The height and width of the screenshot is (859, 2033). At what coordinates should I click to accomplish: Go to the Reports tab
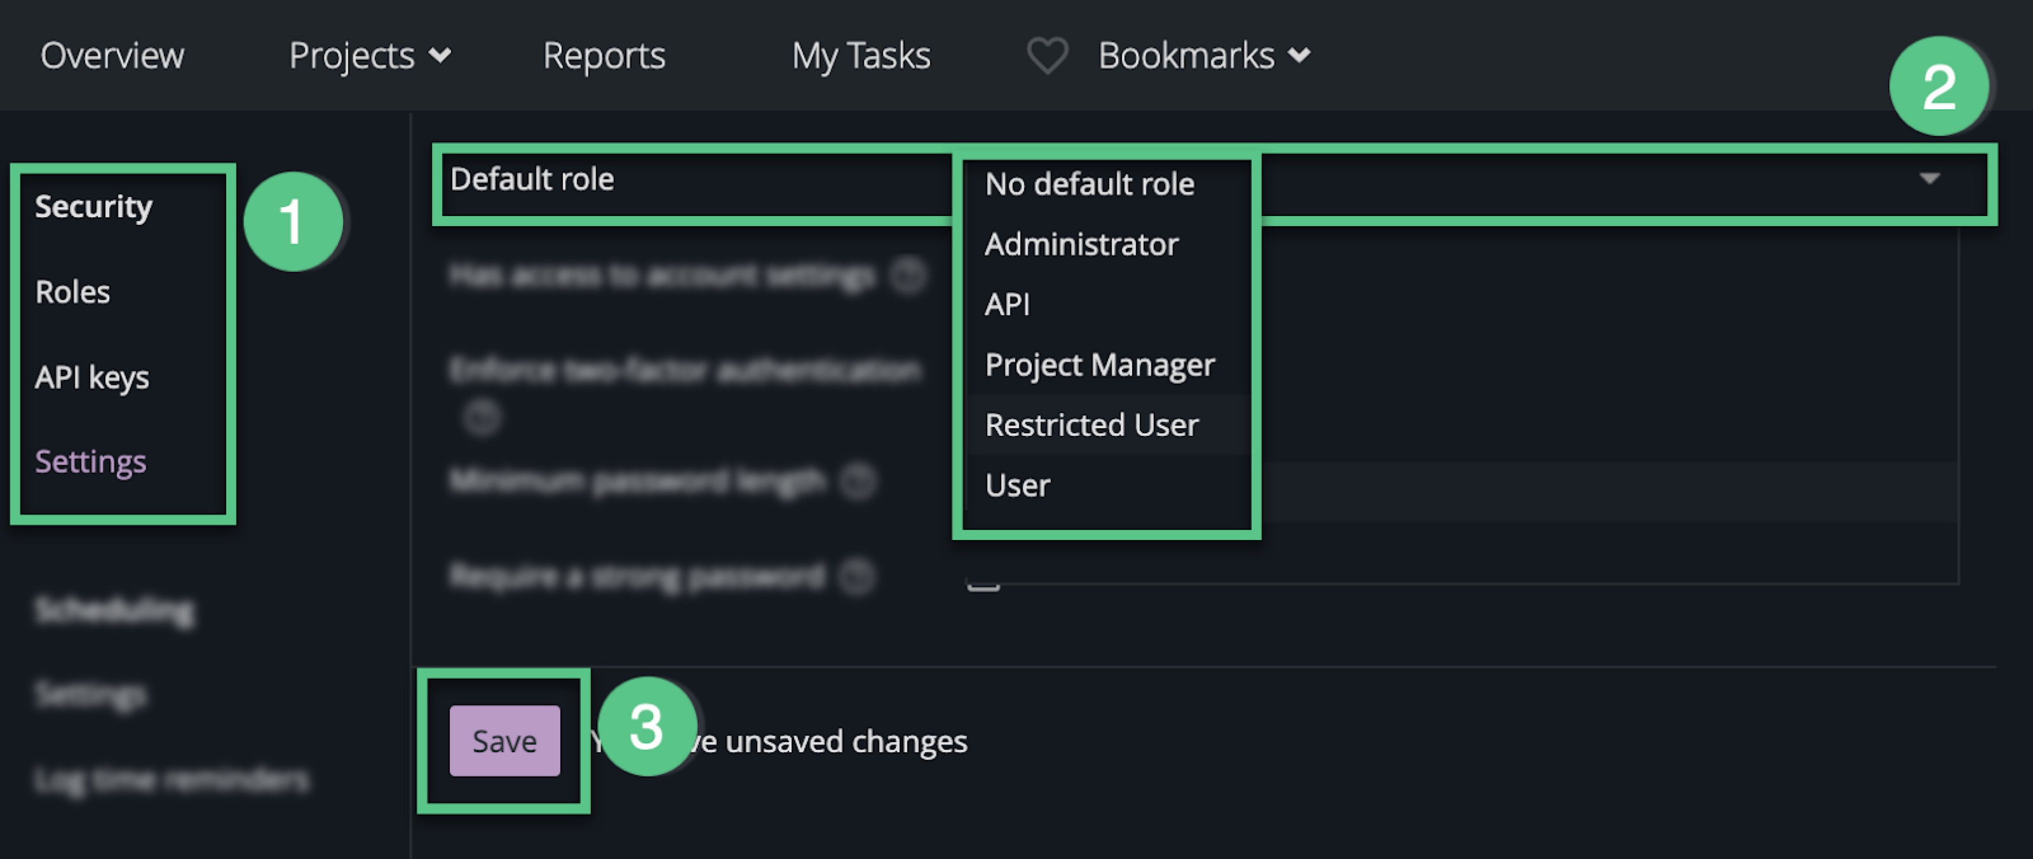pyautogui.click(x=604, y=56)
